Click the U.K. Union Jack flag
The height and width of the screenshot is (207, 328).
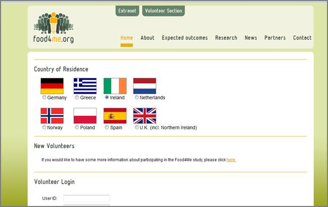145,116
